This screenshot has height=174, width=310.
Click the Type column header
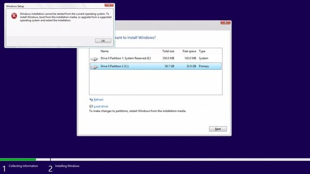point(202,51)
